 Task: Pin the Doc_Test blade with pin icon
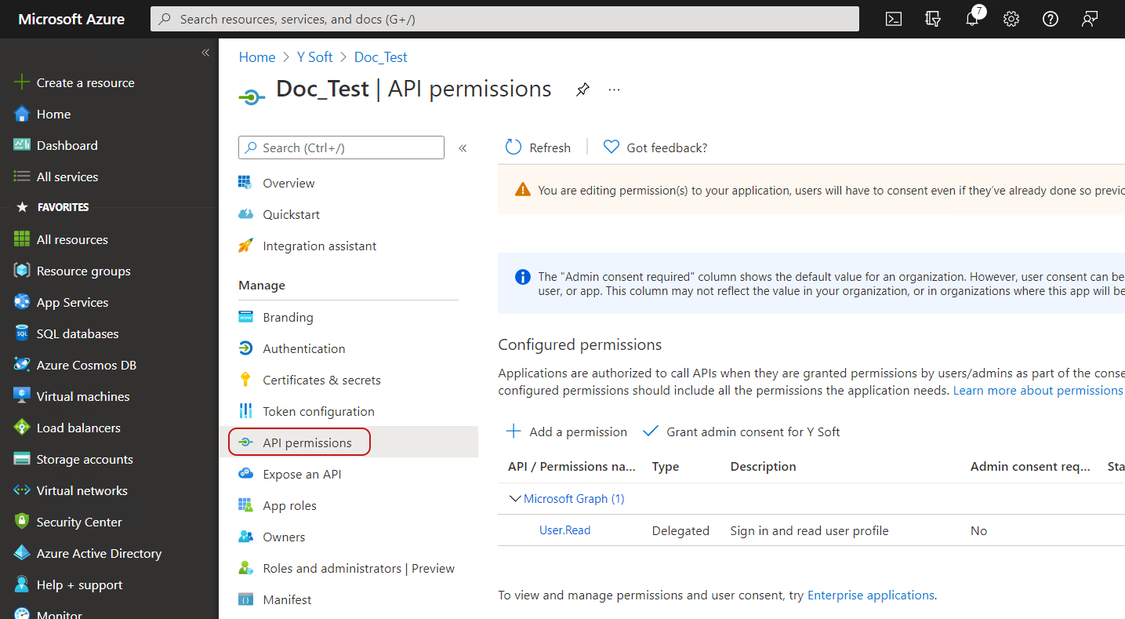(x=582, y=89)
